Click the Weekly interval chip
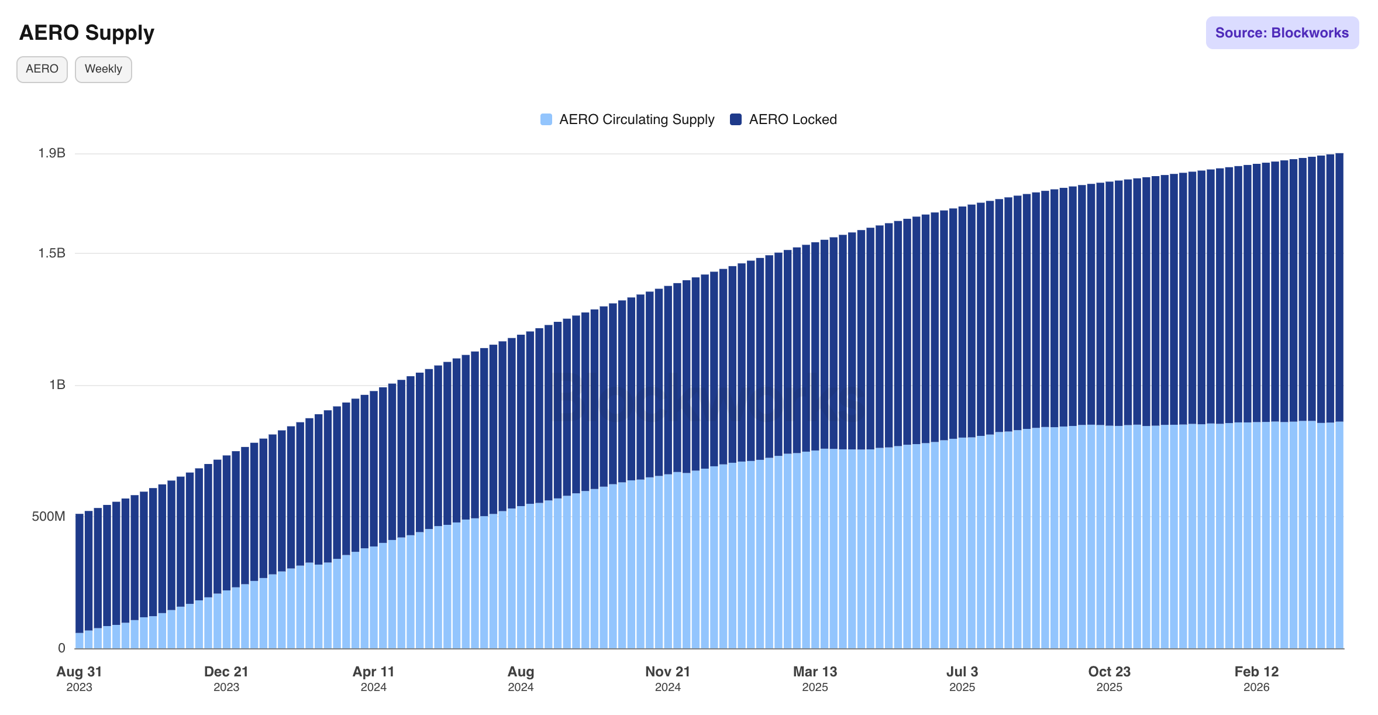1378x715 pixels. point(103,69)
